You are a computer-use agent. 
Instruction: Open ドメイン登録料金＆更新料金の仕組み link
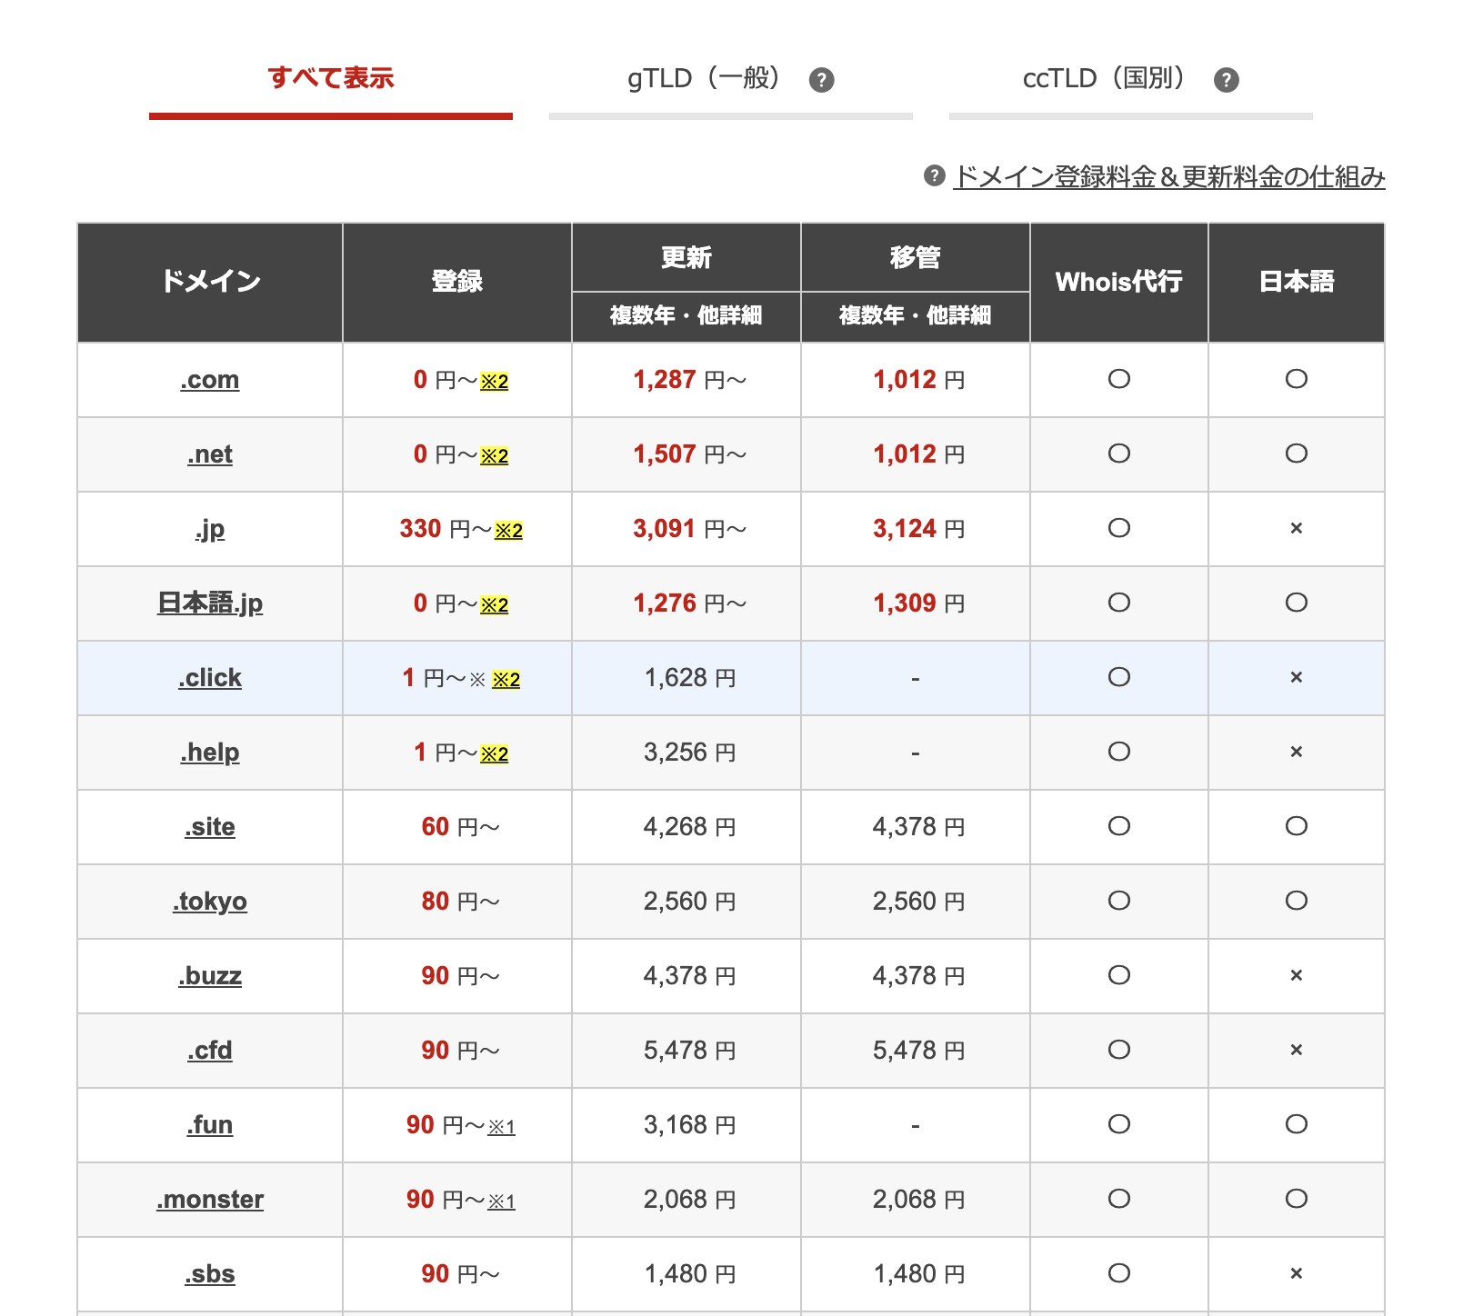(x=1169, y=176)
